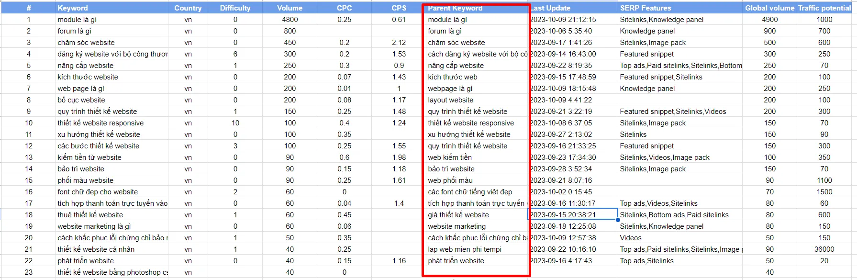Image resolution: width=857 pixels, height=280 pixels.
Task: Select volume cell showing 4800
Action: click(x=289, y=20)
